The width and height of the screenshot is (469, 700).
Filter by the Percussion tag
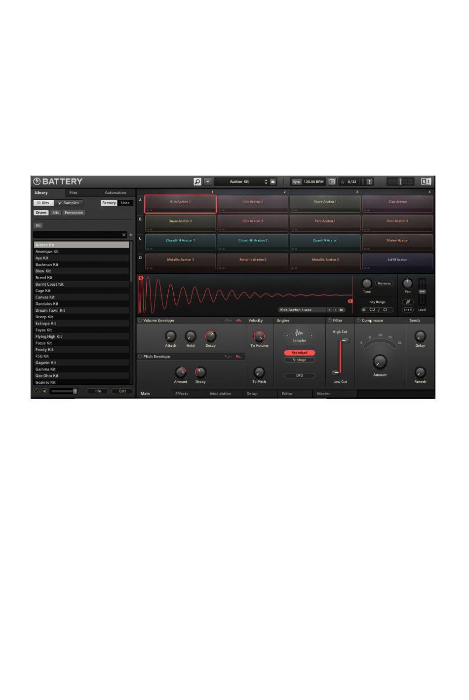[74, 213]
